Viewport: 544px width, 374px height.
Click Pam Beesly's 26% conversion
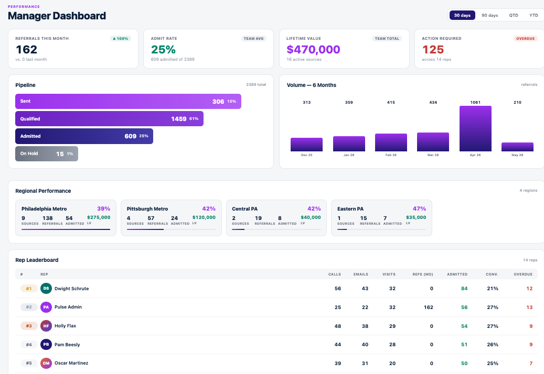(x=493, y=345)
